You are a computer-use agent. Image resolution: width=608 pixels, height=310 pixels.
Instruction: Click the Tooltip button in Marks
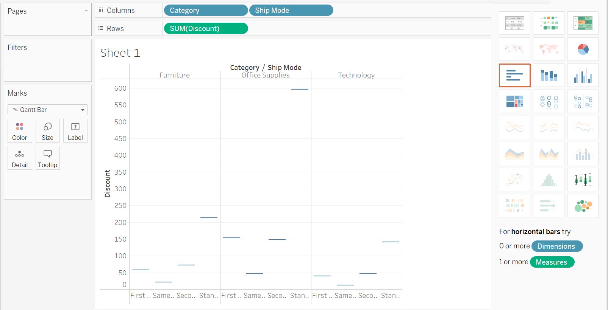[47, 158]
